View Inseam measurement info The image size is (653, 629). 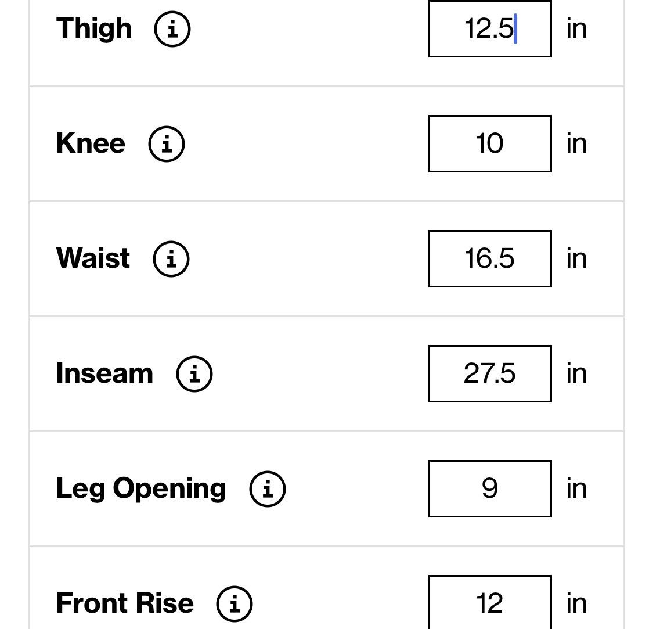194,374
